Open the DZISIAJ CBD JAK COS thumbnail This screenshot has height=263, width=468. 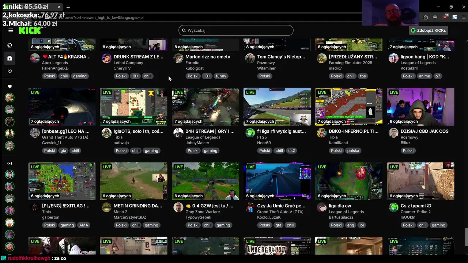point(420,107)
